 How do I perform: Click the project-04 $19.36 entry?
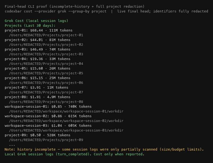(38, 59)
